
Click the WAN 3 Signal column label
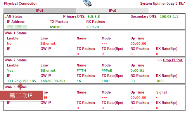pos(162,92)
